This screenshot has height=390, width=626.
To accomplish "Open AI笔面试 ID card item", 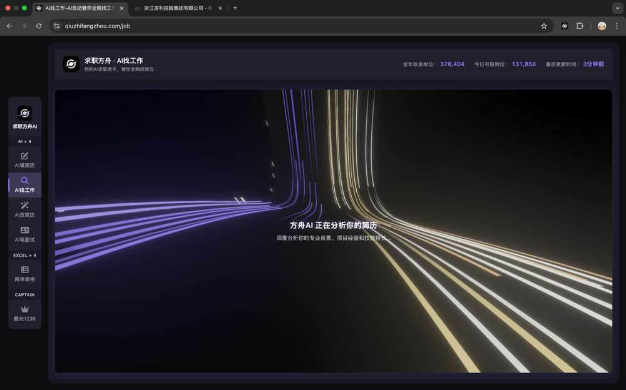I will [25, 231].
